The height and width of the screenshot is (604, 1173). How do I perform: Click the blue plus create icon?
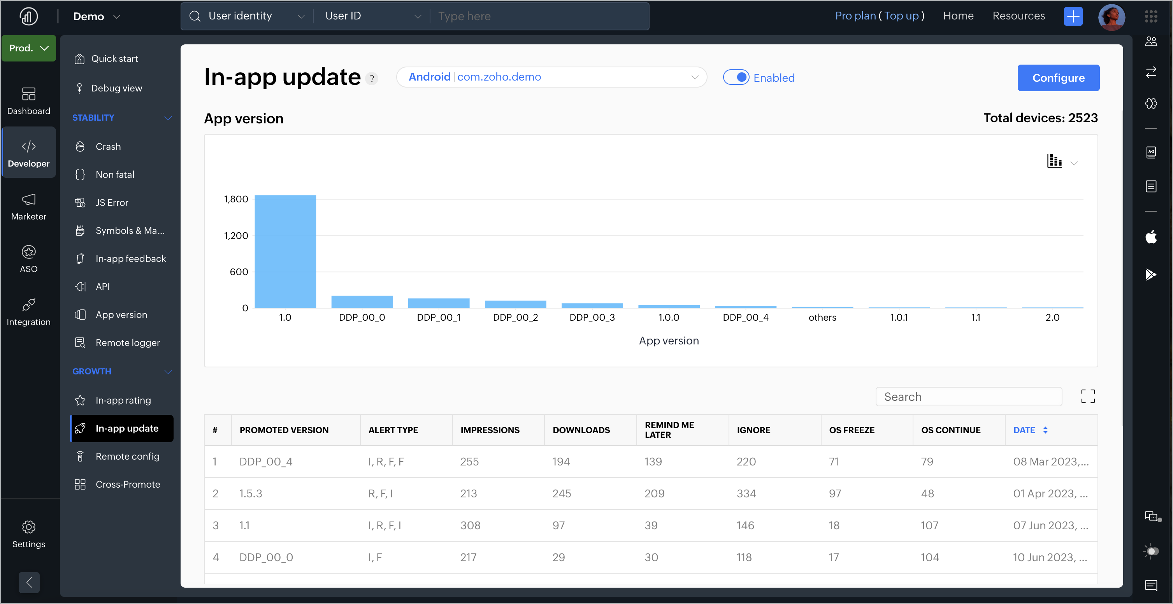(1073, 16)
